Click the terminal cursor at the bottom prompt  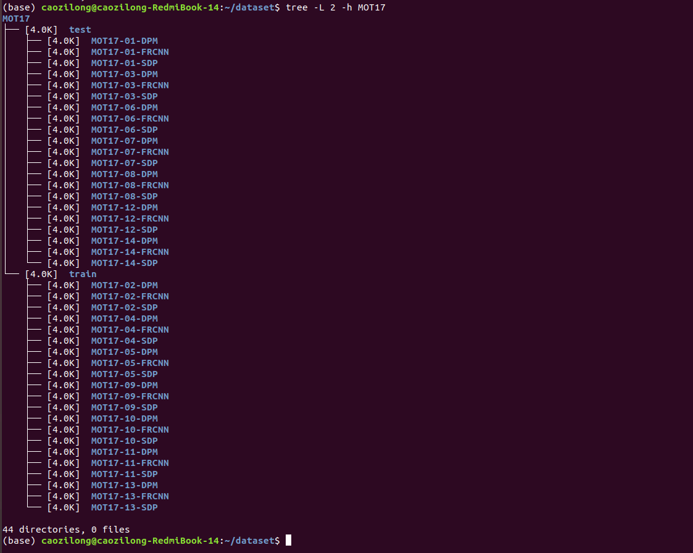click(288, 540)
